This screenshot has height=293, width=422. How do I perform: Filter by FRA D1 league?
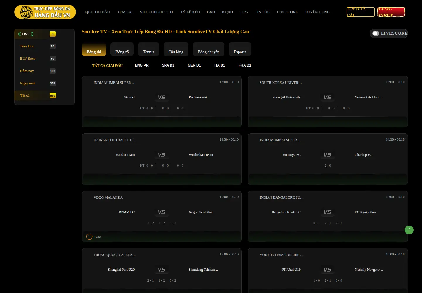tap(245, 65)
